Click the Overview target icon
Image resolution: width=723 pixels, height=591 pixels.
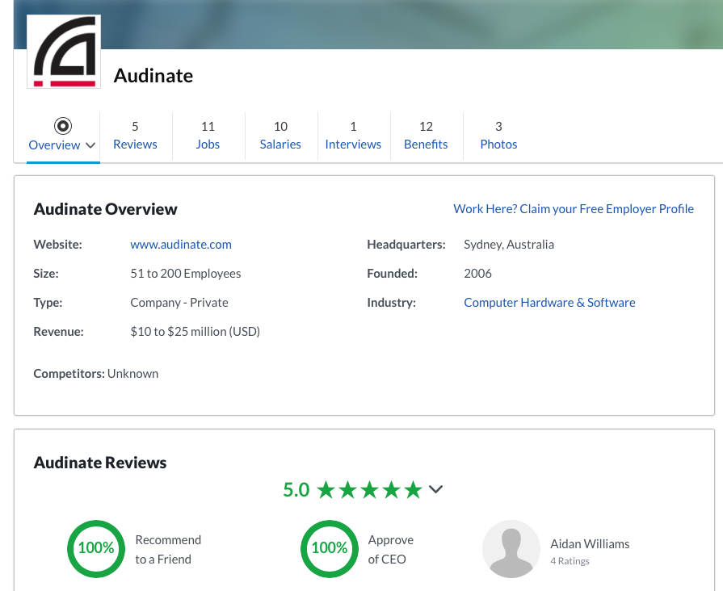[63, 126]
